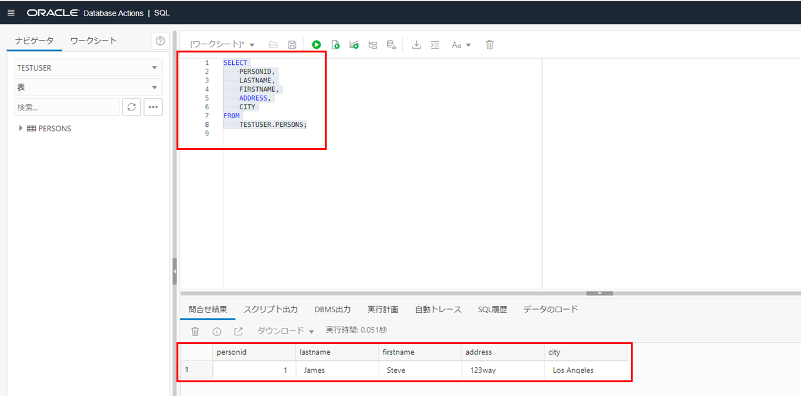Open results in new window icon
This screenshot has width=801, height=396.
tap(238, 332)
